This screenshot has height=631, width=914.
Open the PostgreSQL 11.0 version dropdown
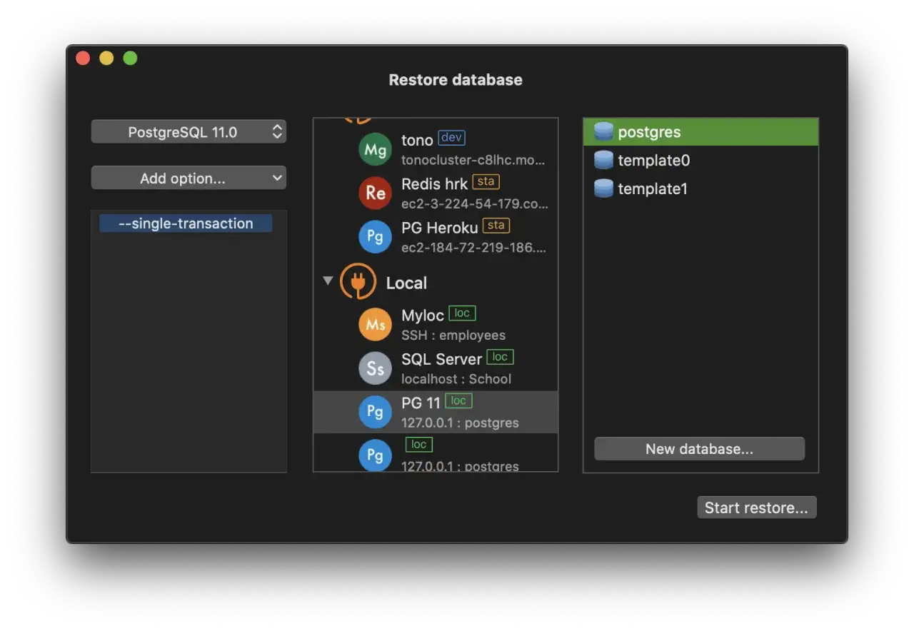tap(189, 132)
